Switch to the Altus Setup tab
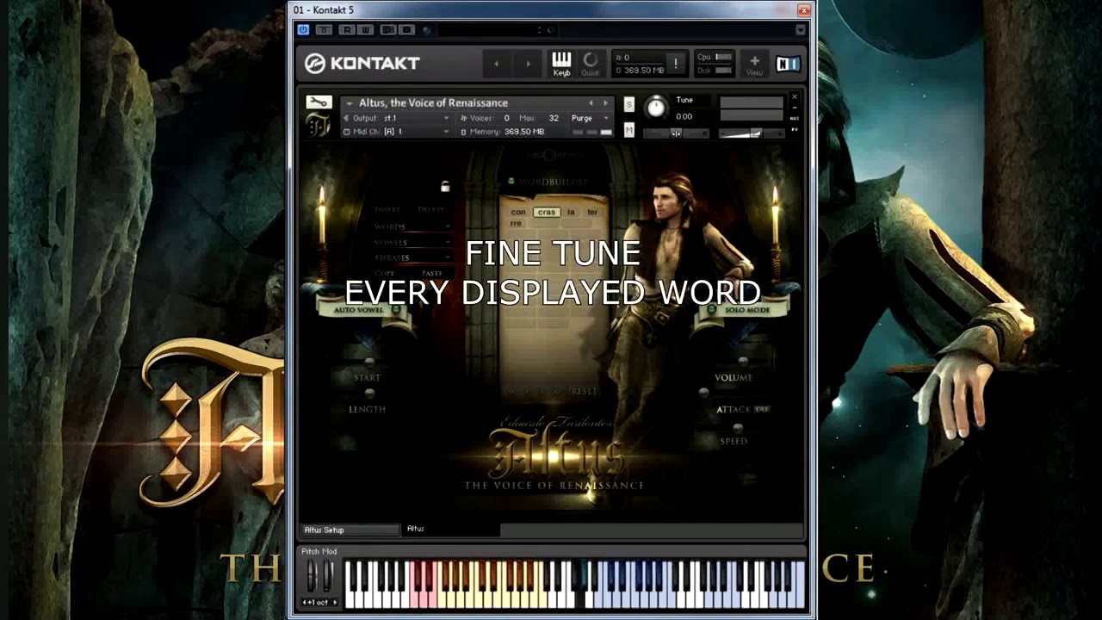 350,530
